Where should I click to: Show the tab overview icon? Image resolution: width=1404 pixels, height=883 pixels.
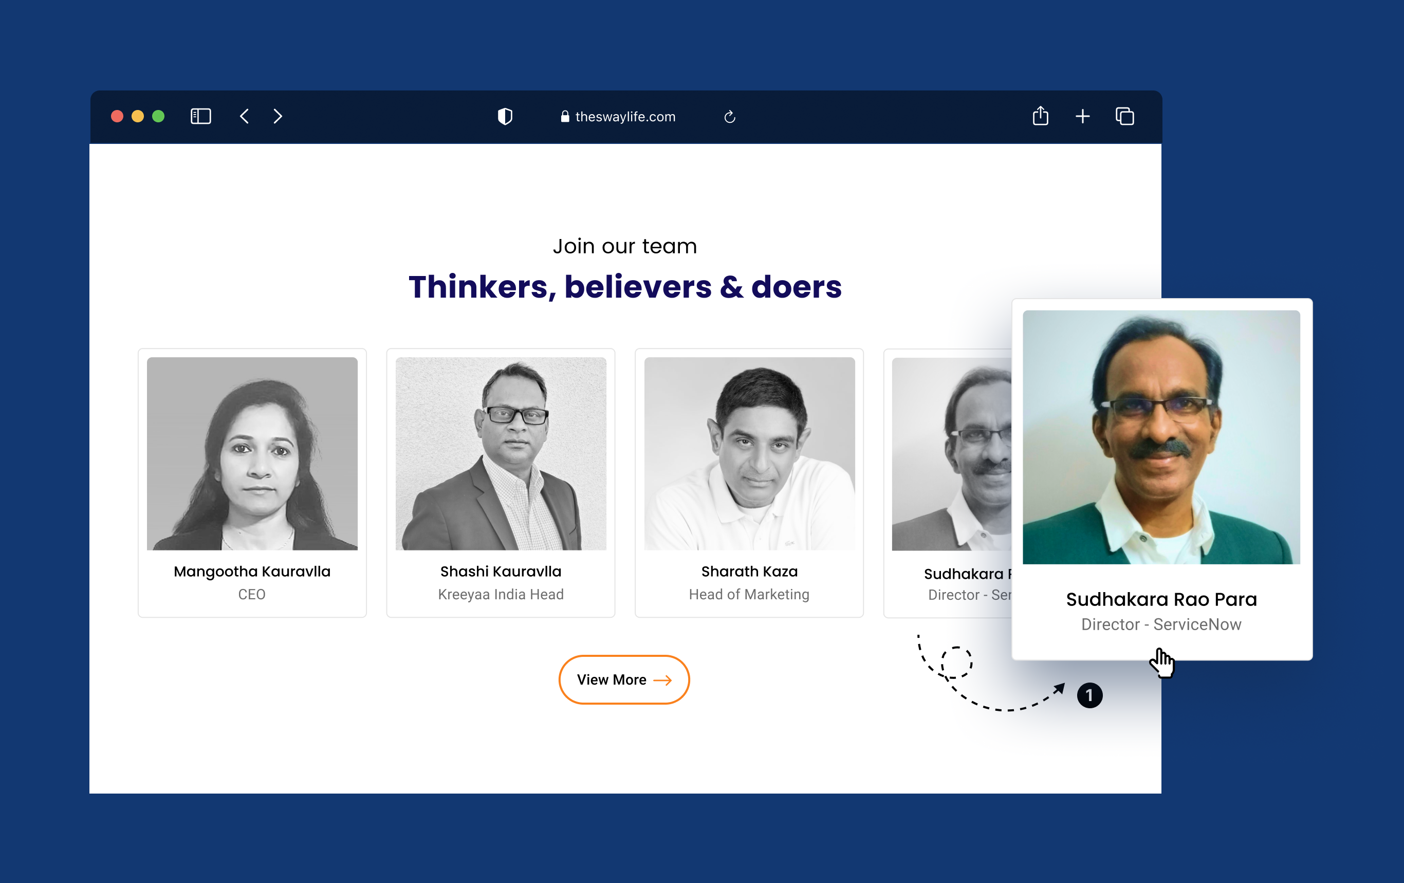click(1124, 116)
